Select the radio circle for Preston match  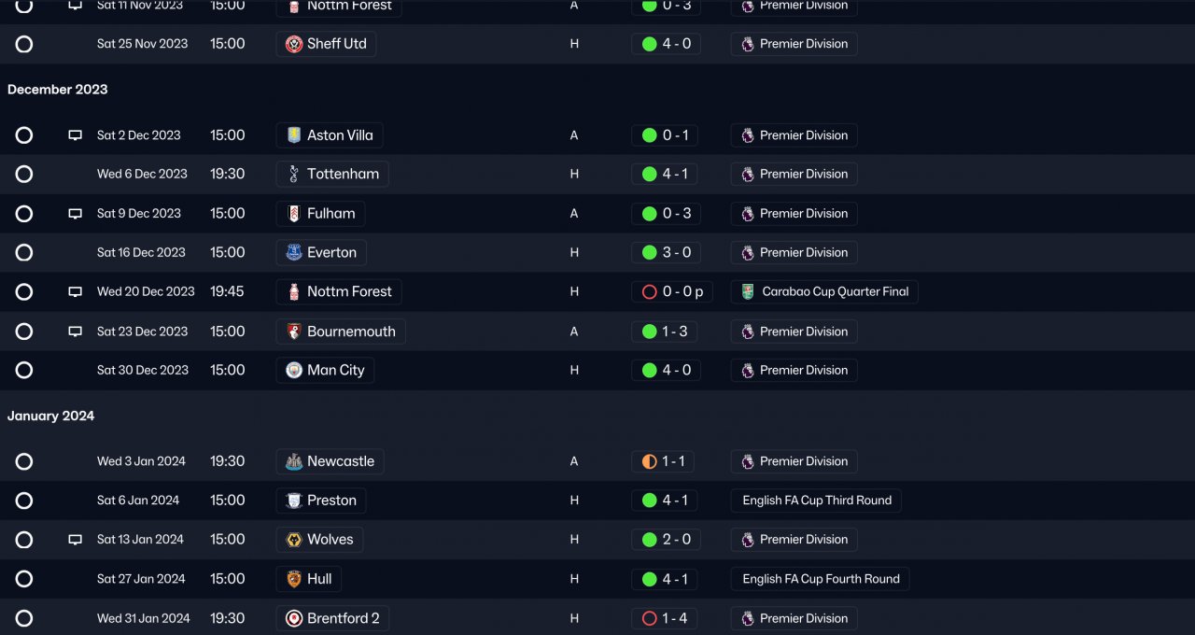click(24, 501)
